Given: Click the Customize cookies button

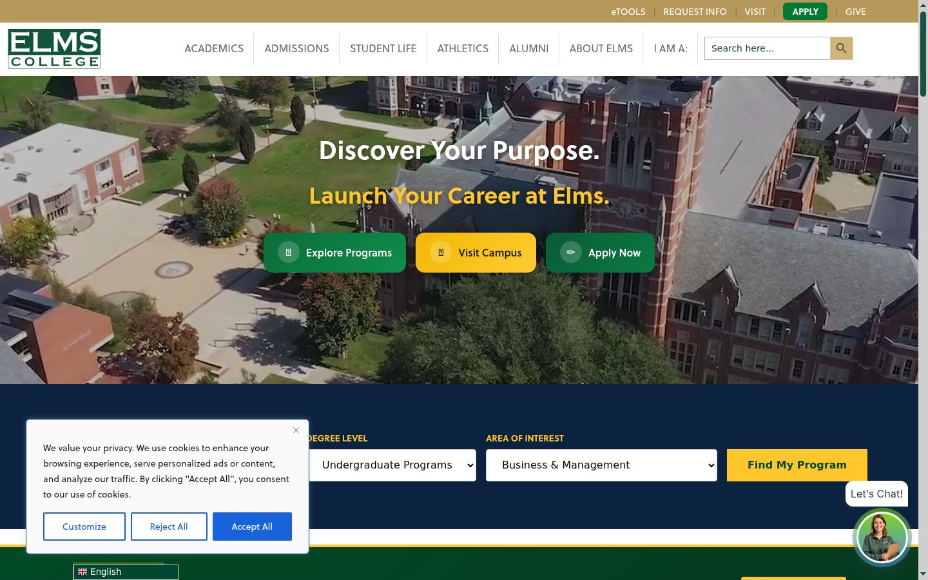Looking at the screenshot, I should pyautogui.click(x=84, y=527).
